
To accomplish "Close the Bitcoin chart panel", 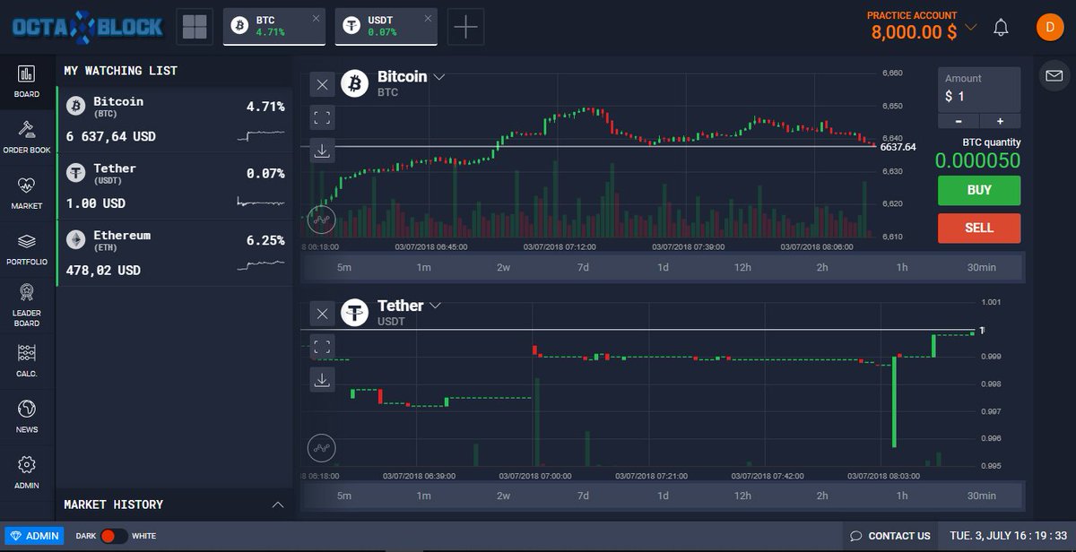I will [x=323, y=84].
